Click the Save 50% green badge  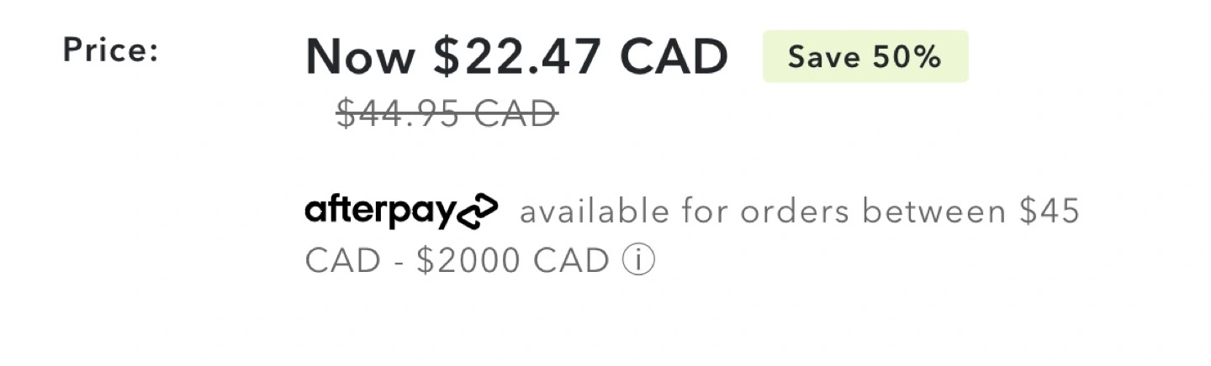[x=865, y=57]
